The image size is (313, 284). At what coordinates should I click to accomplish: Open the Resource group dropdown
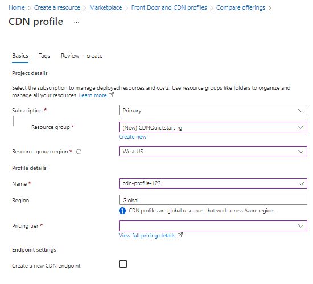click(x=213, y=127)
